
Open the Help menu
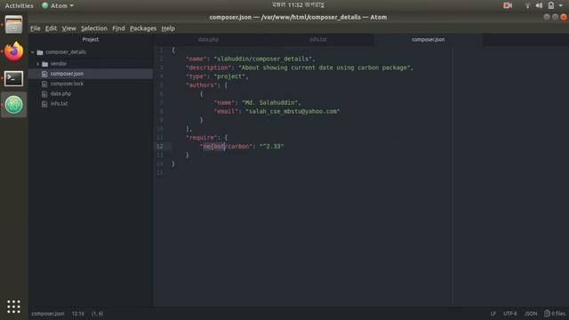point(168,28)
